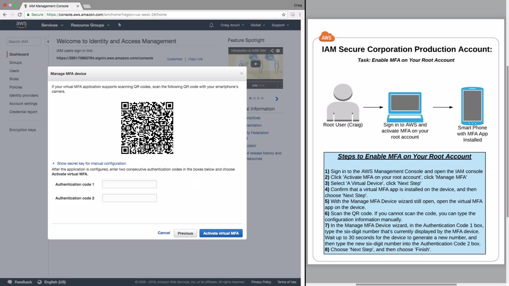This screenshot has width=509, height=286.
Task: Focus the Authentication code 2 field
Action: tap(129, 198)
